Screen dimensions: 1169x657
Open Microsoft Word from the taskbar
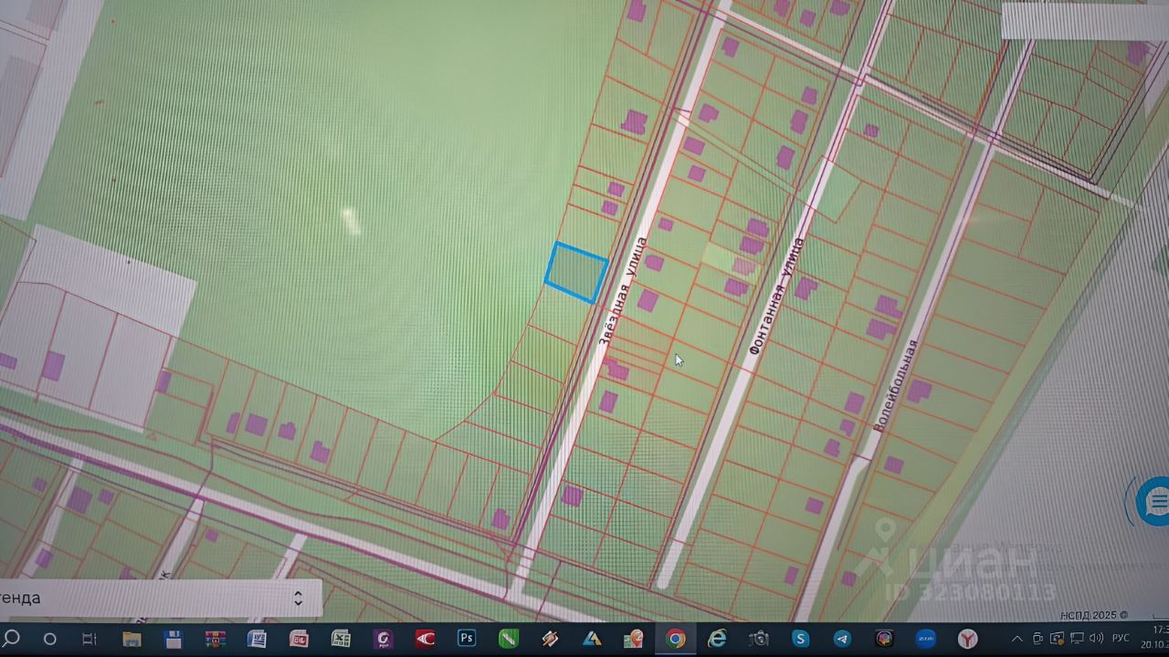click(x=257, y=639)
